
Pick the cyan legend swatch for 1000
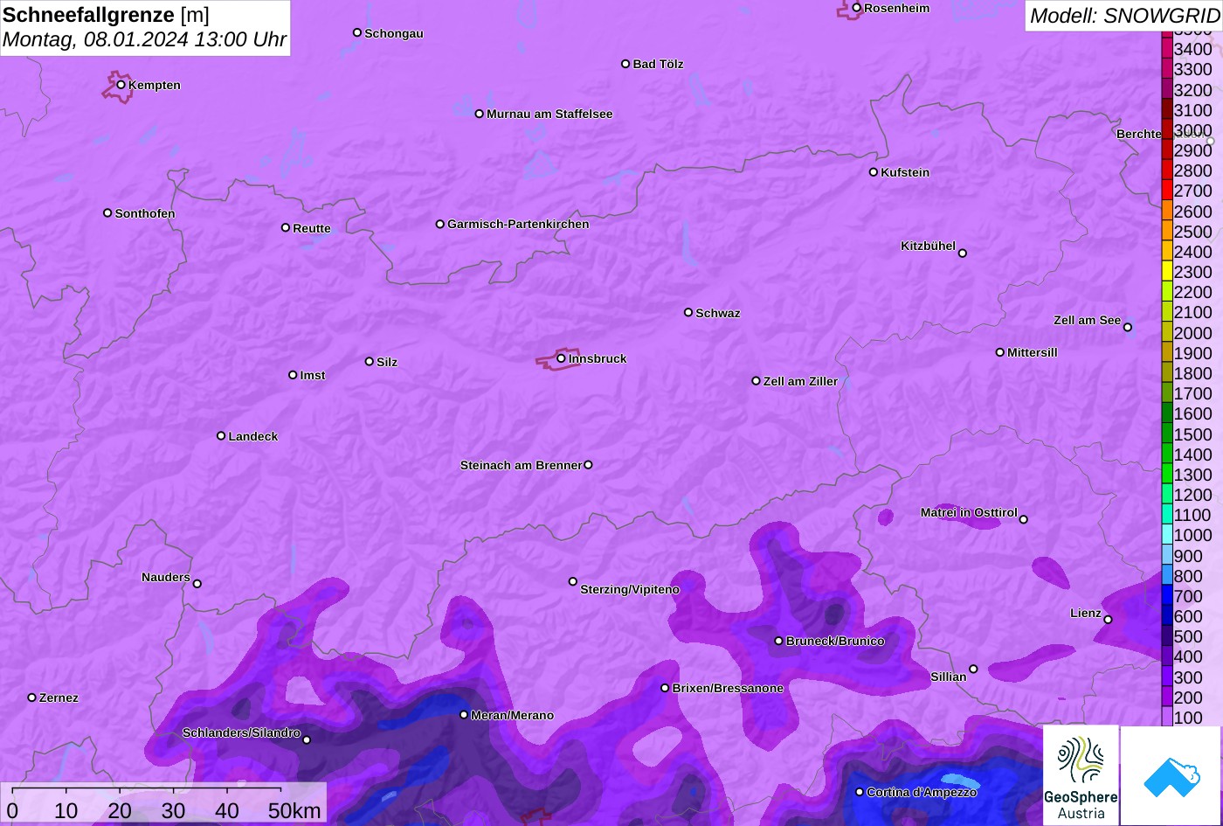coord(1167,535)
